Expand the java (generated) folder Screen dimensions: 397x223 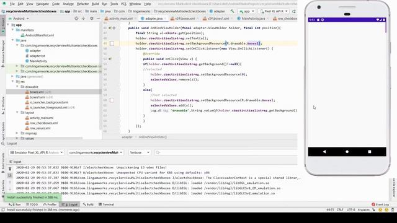[x=12, y=76]
